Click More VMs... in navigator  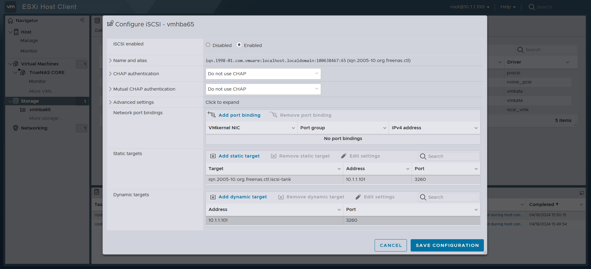[42, 91]
